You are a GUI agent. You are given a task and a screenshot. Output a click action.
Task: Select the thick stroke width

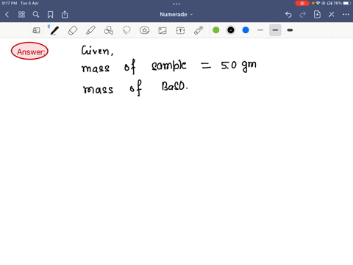coord(290,30)
